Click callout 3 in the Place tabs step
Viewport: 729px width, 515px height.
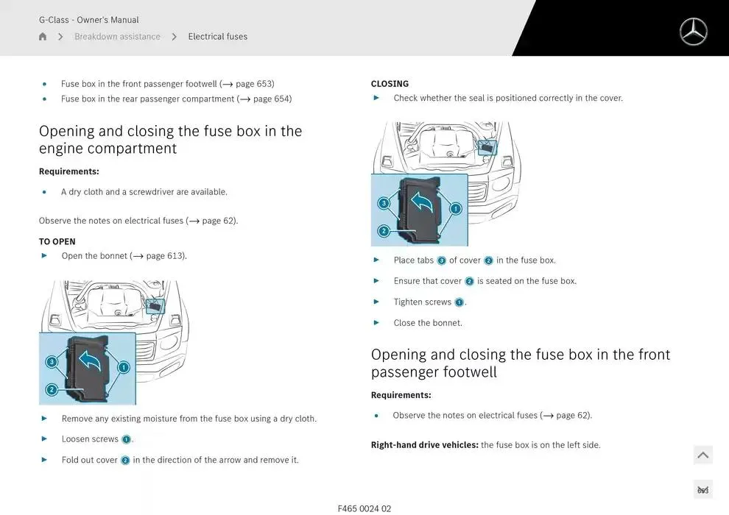(x=441, y=260)
